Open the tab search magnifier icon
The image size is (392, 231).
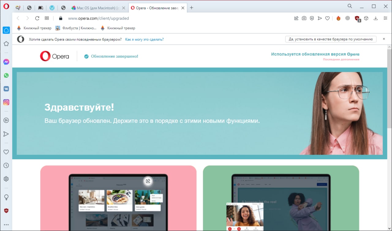350,6
